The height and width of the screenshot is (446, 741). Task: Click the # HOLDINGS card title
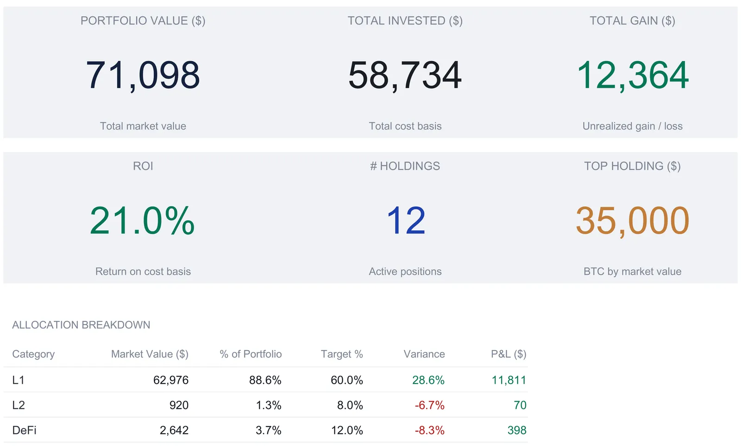coord(405,166)
